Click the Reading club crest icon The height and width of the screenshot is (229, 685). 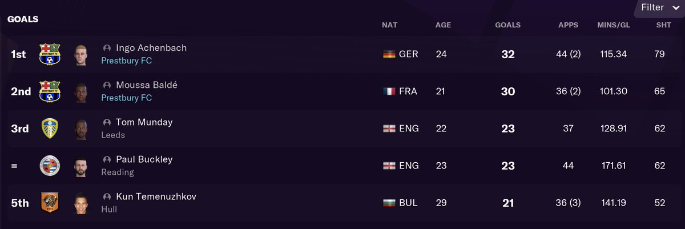click(50, 166)
